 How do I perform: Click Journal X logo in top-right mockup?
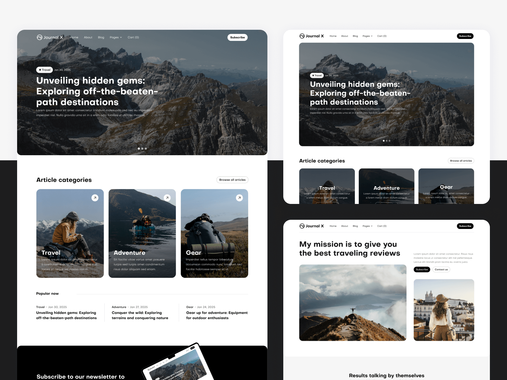[x=311, y=36]
